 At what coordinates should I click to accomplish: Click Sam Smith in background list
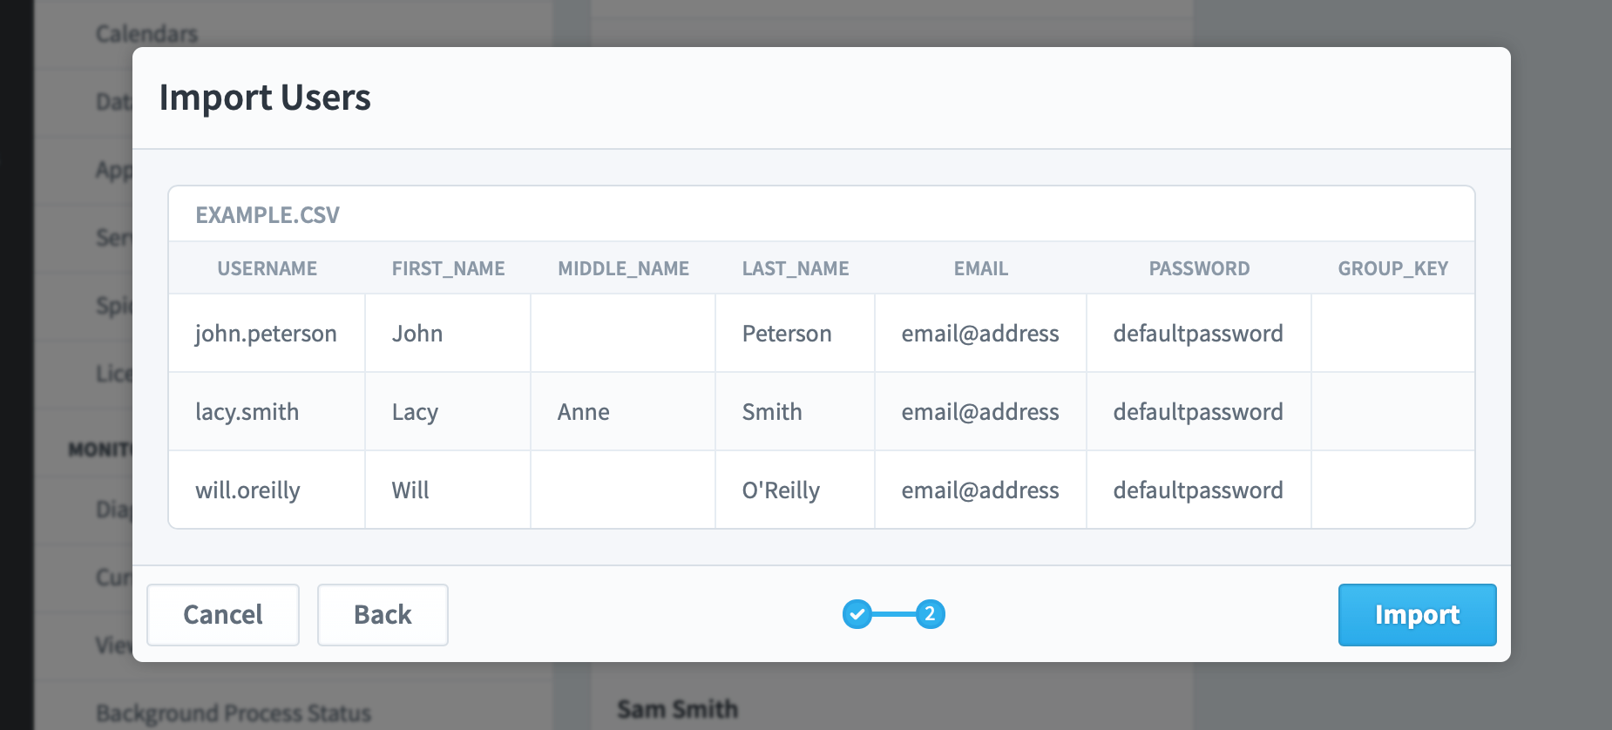point(678,709)
